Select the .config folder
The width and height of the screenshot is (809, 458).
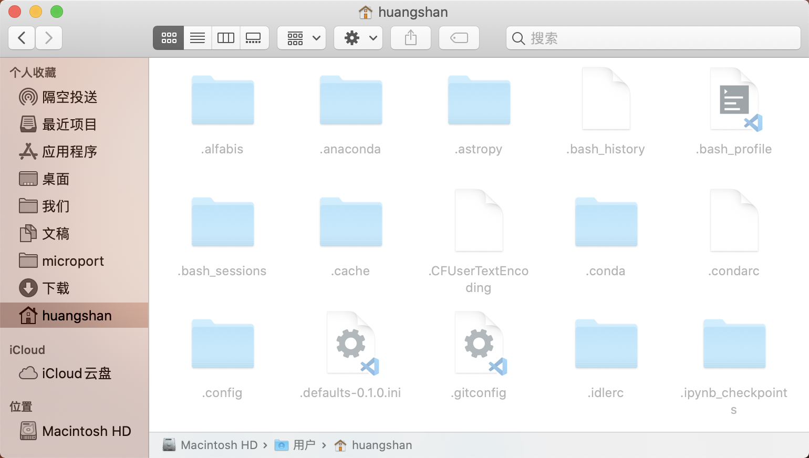(223, 344)
